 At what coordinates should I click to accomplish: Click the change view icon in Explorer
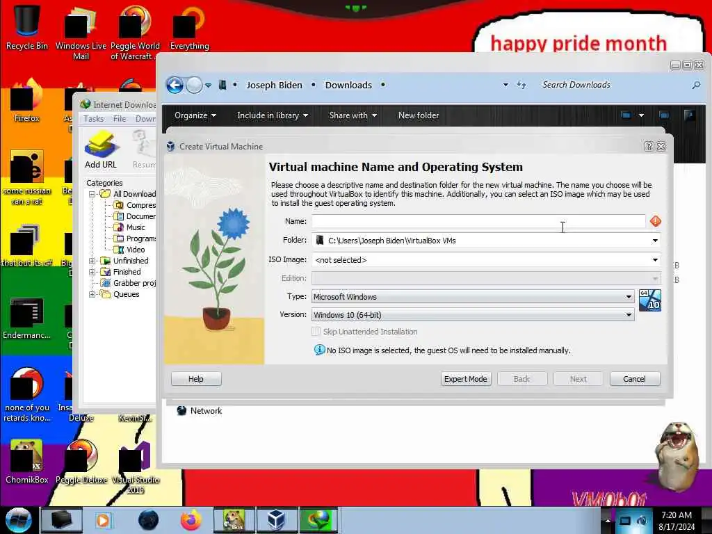pyautogui.click(x=626, y=115)
